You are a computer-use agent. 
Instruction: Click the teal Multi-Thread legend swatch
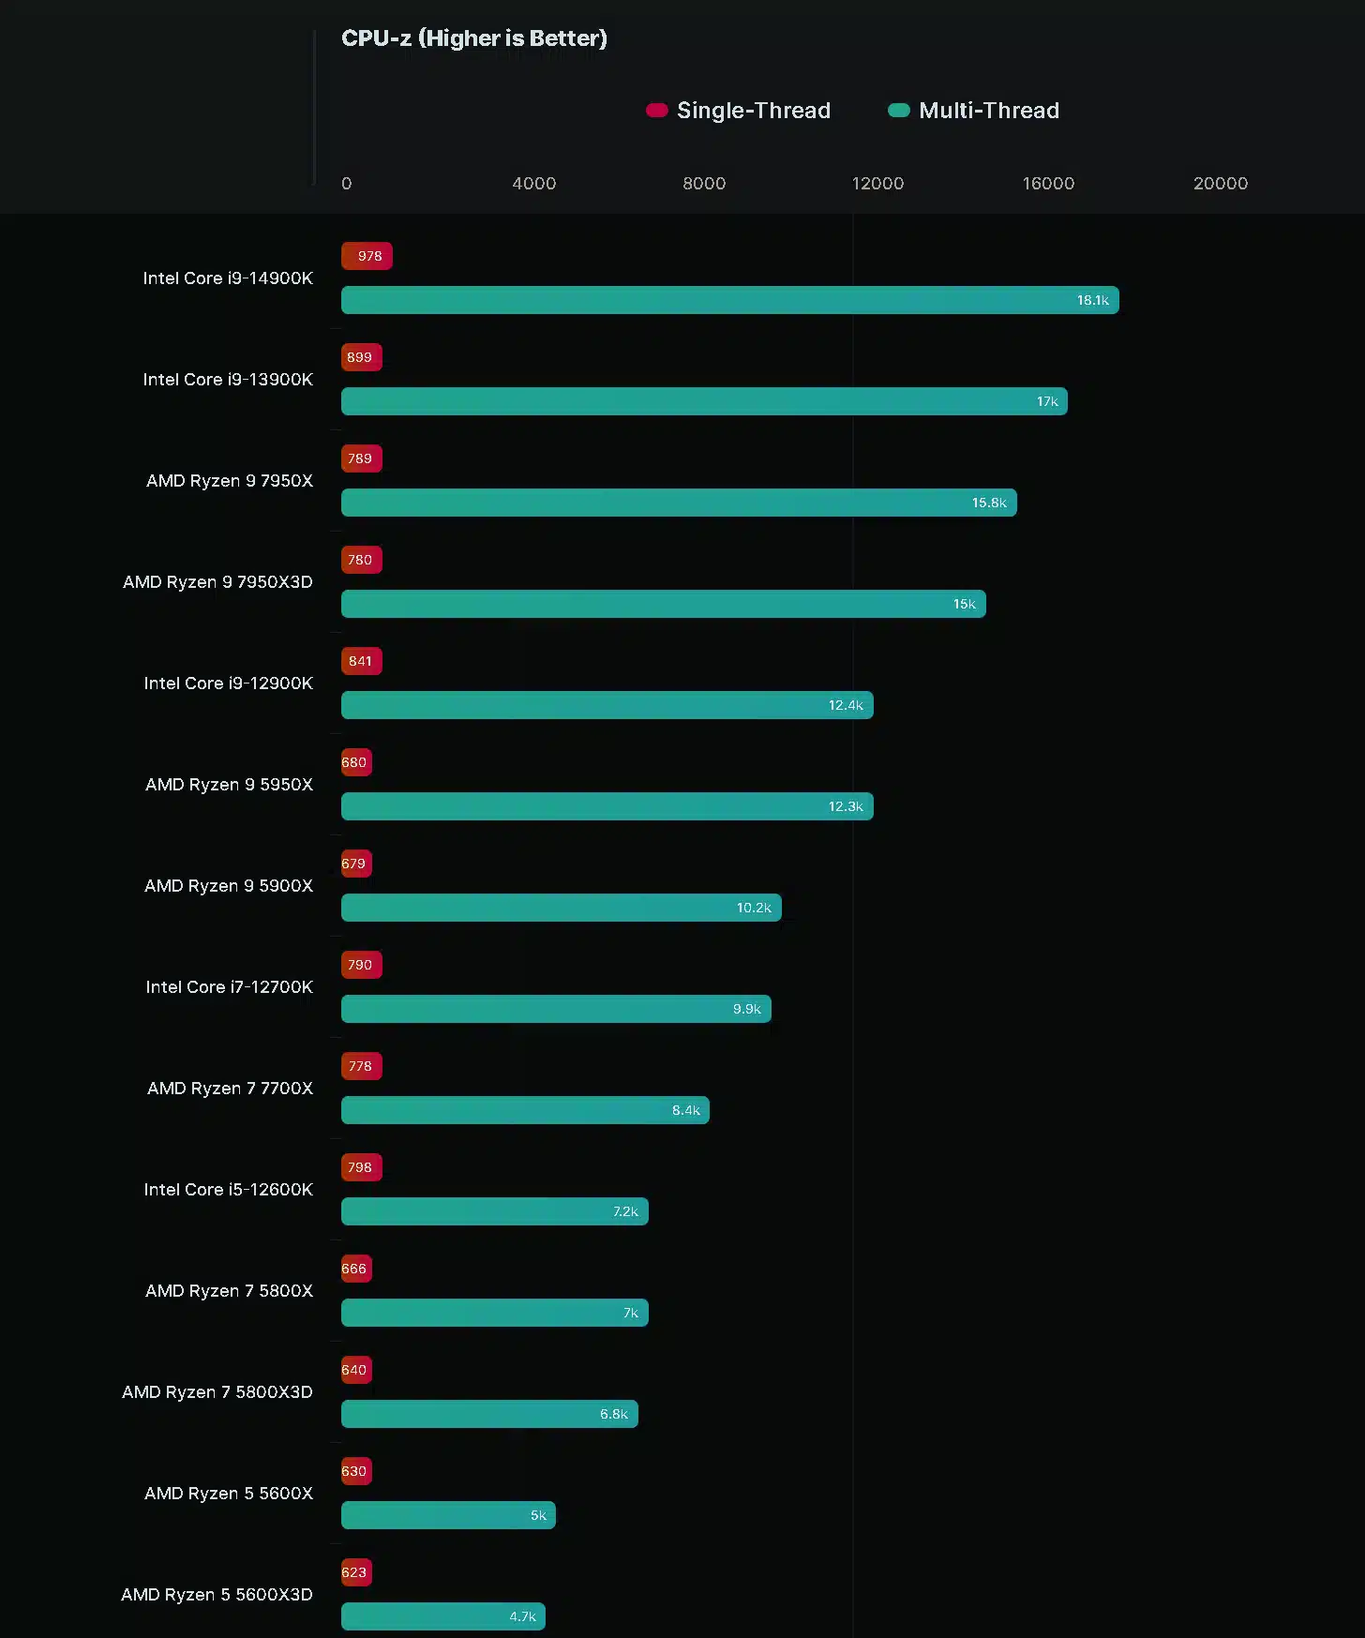[x=898, y=111]
